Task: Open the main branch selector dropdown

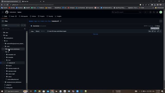Action: pyautogui.click(x=11, y=25)
